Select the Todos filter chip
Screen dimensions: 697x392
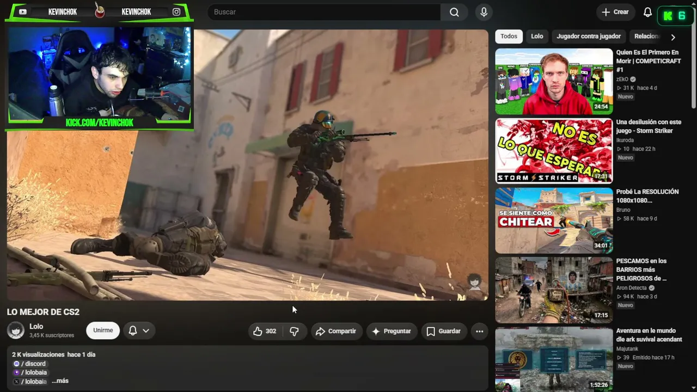pyautogui.click(x=509, y=36)
